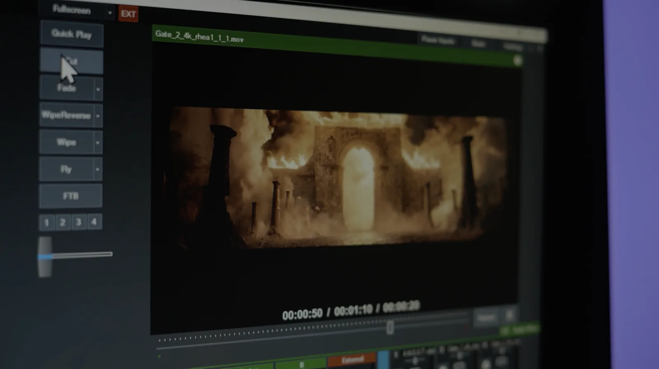659x369 pixels.
Task: Click the 00:00:50 elapsed time readout
Action: (302, 315)
